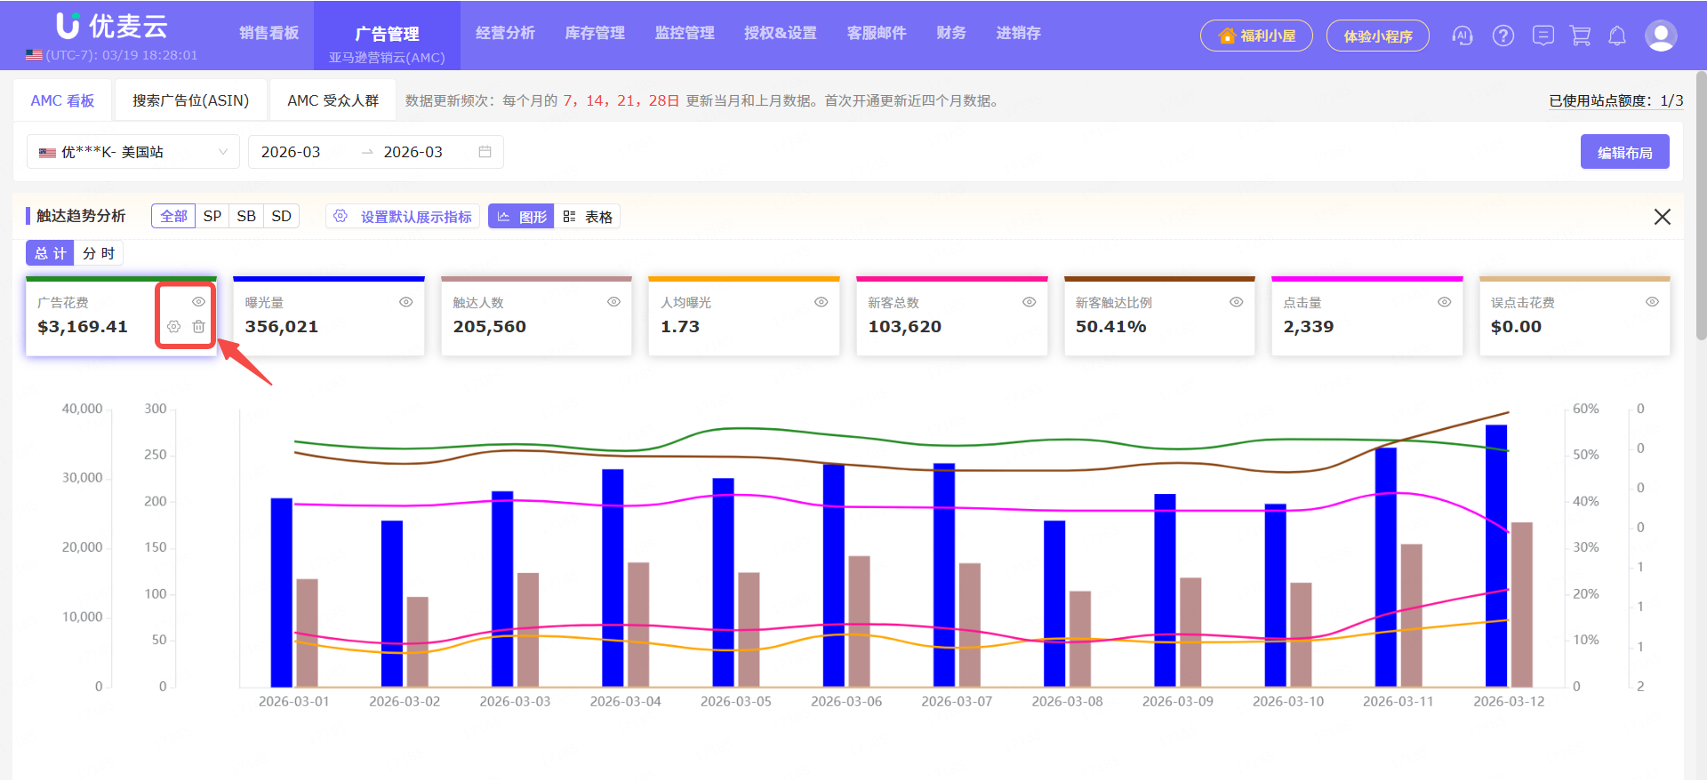Open the date range calendar picker
The height and width of the screenshot is (780, 1707).
(x=485, y=152)
